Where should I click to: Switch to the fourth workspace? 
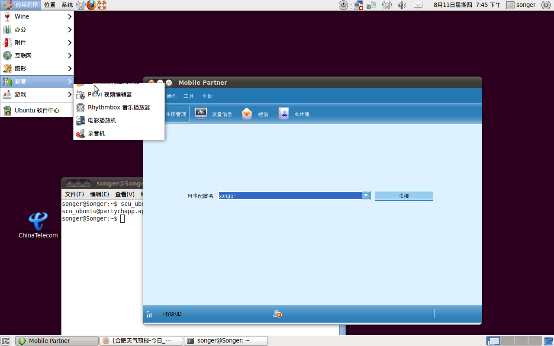tap(535, 341)
